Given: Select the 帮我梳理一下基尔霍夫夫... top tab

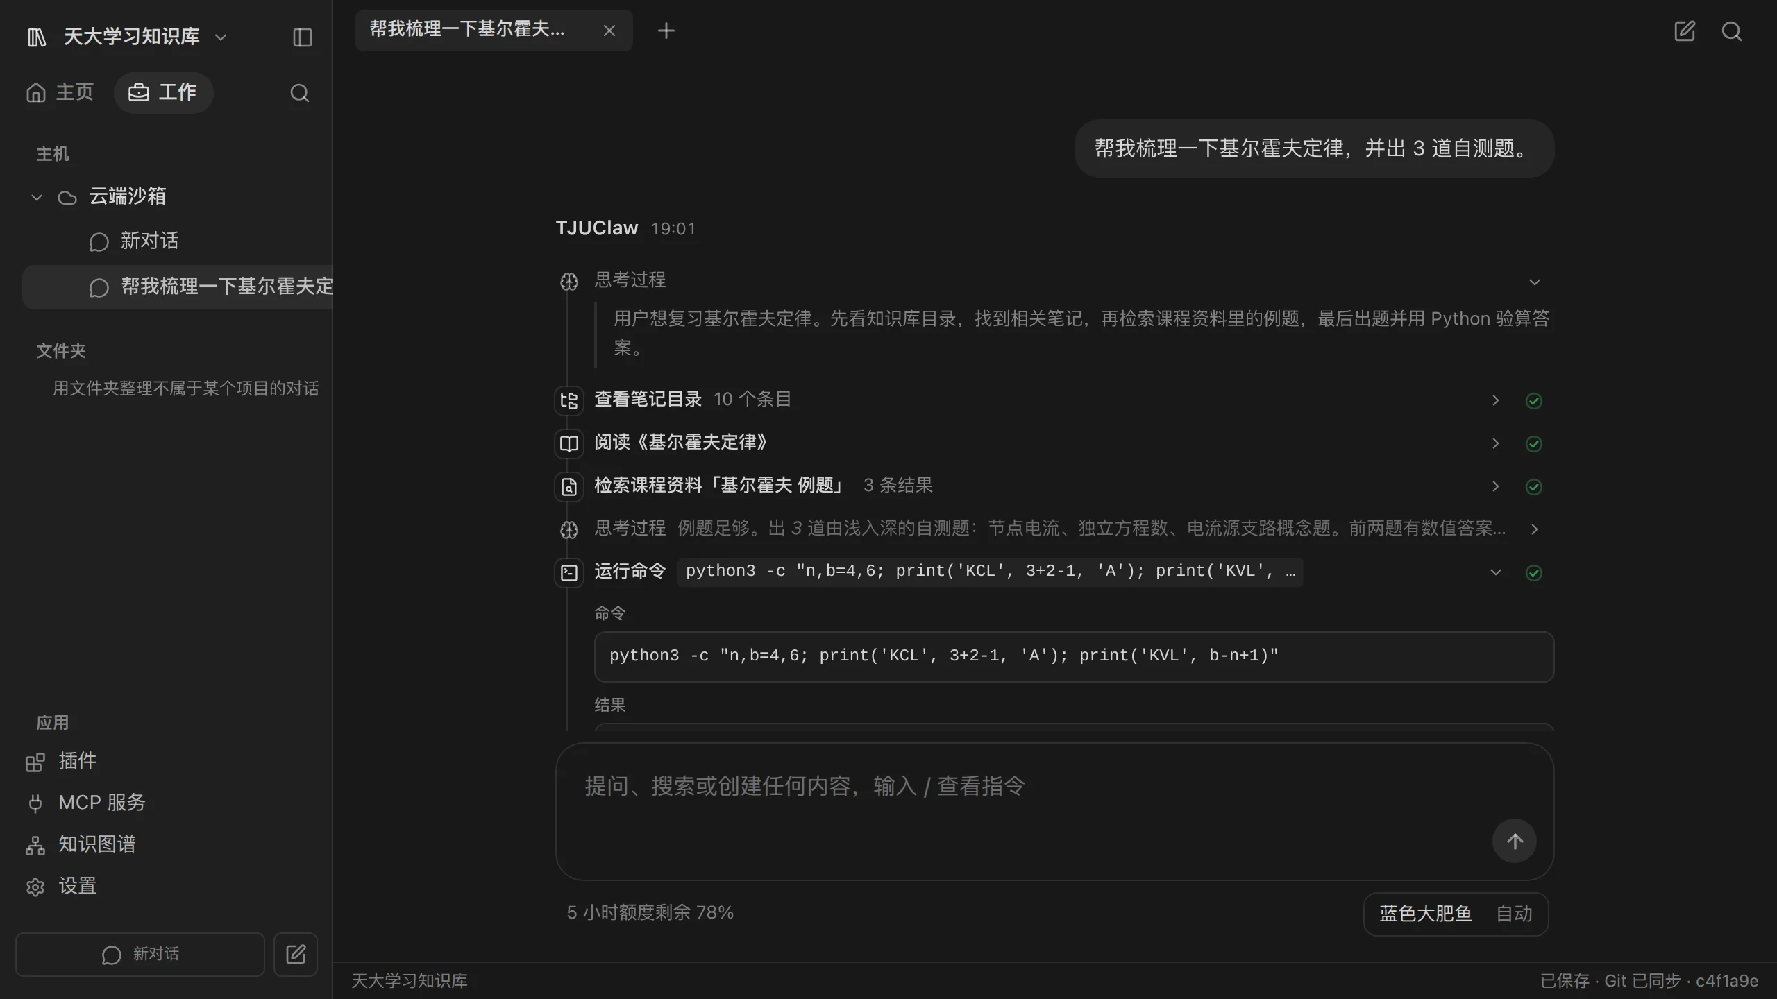Looking at the screenshot, I should click(x=494, y=31).
